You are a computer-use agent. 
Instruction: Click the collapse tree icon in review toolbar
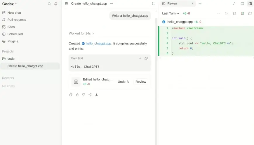[227, 13]
